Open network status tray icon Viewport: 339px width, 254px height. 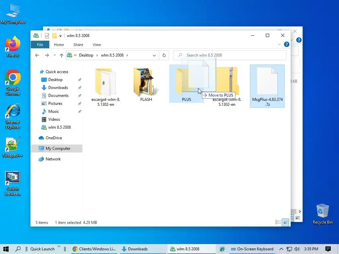pos(289,249)
